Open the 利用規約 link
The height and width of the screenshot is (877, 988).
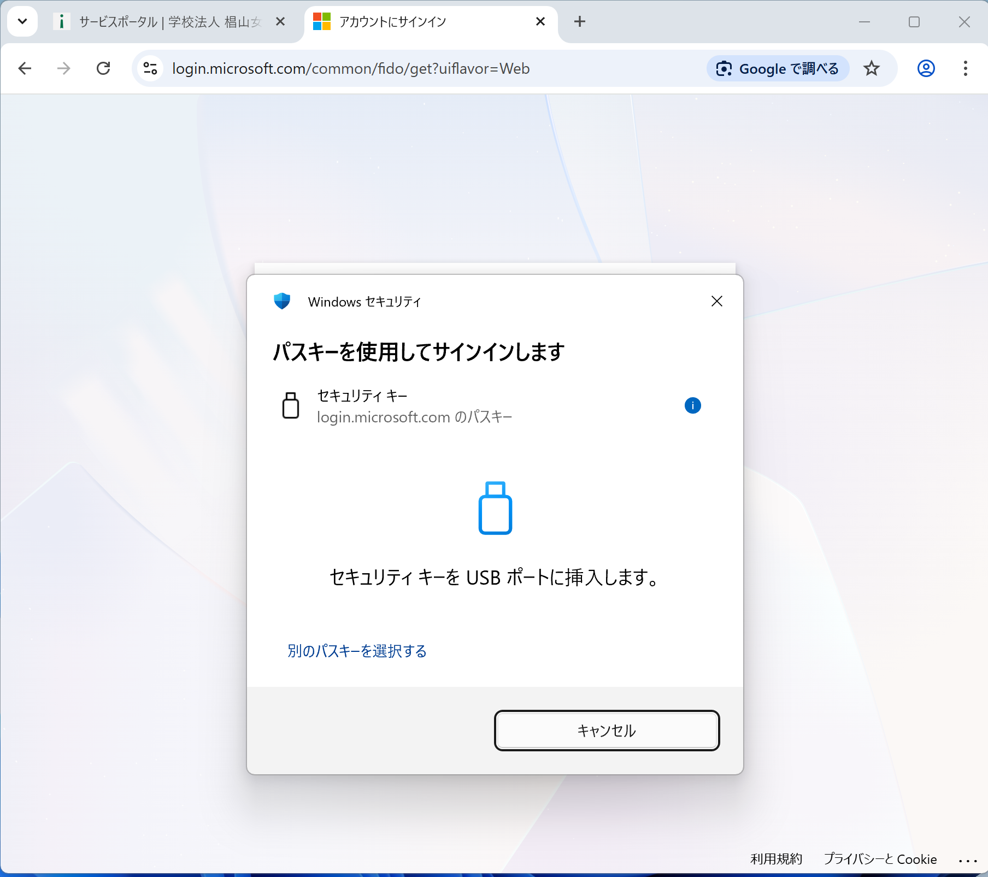(776, 859)
